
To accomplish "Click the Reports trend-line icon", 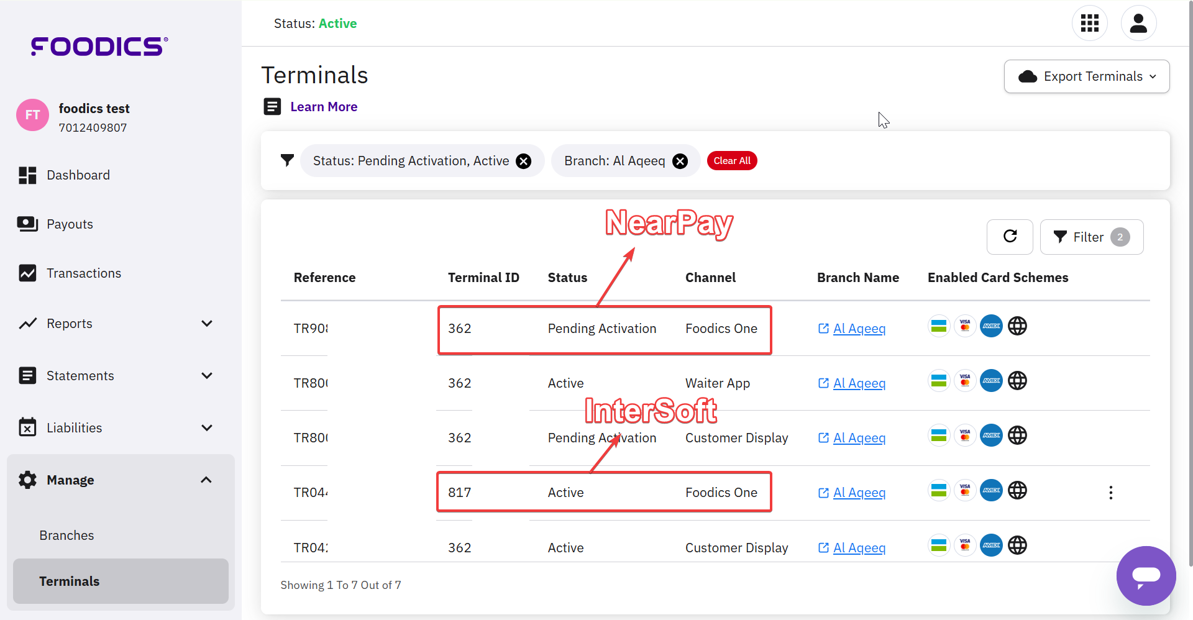I will pyautogui.click(x=27, y=324).
